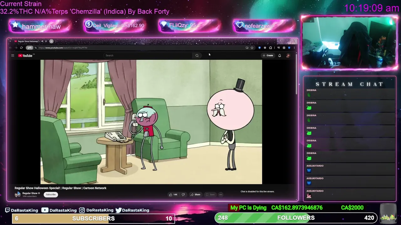The height and width of the screenshot is (225, 401).
Task: Go back with browser back arrow
Action: [x=10, y=48]
